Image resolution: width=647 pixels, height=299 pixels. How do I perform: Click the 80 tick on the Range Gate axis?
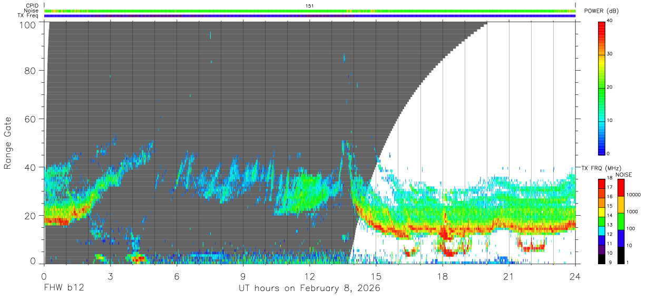pyautogui.click(x=30, y=70)
